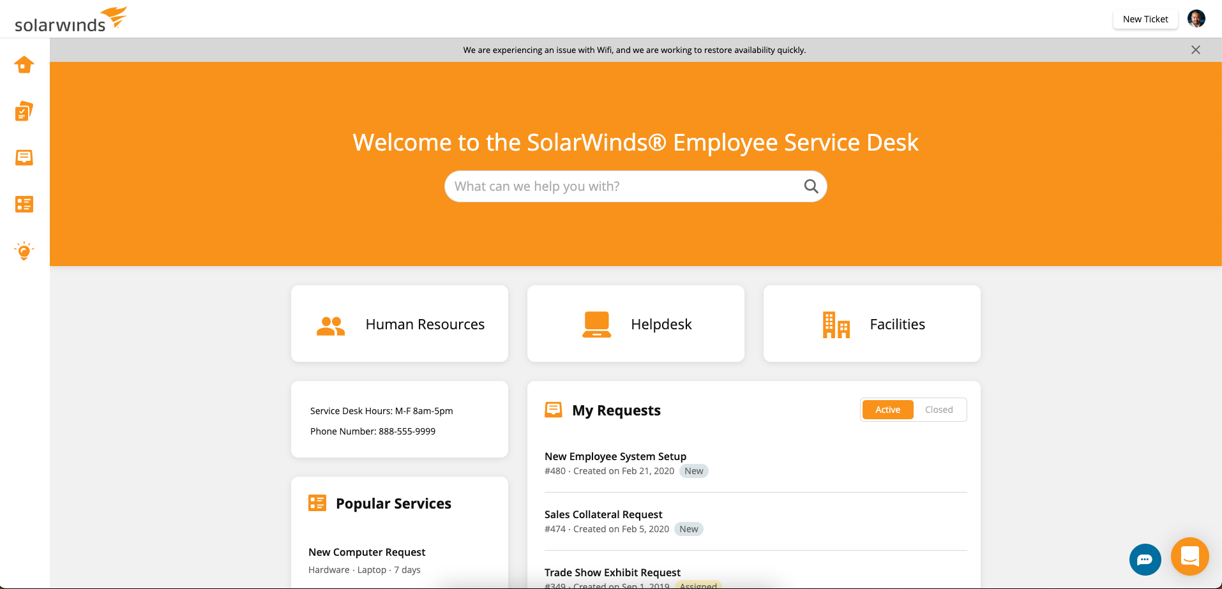The height and width of the screenshot is (589, 1222).
Task: Switch My Requests to Active
Action: click(887, 410)
